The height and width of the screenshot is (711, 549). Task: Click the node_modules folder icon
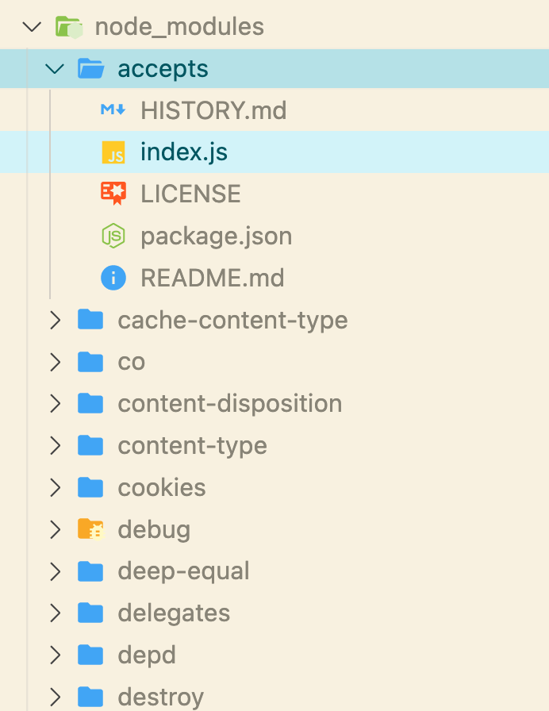point(69,27)
